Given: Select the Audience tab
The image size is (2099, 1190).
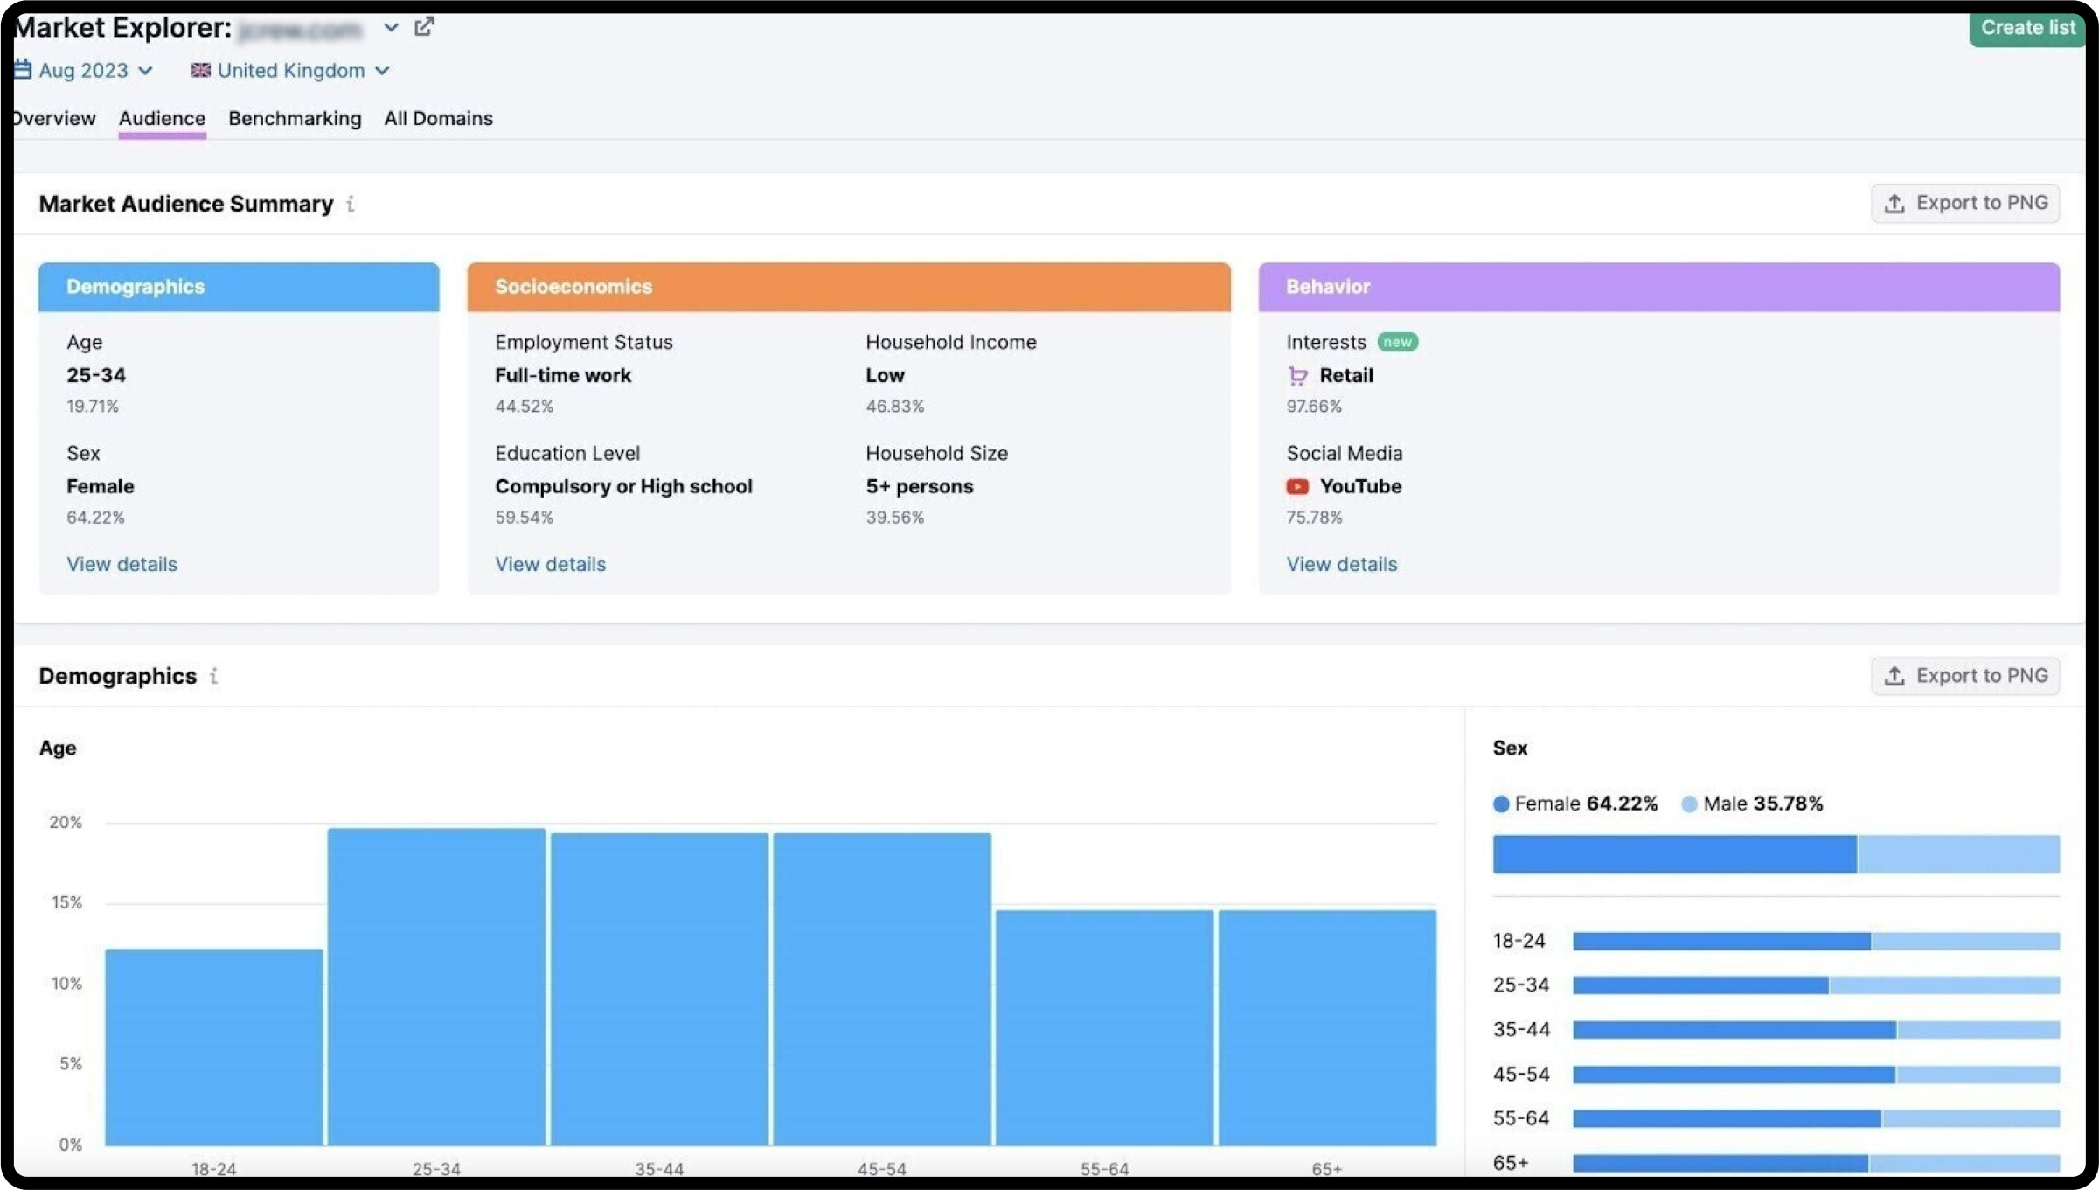Looking at the screenshot, I should pos(162,117).
